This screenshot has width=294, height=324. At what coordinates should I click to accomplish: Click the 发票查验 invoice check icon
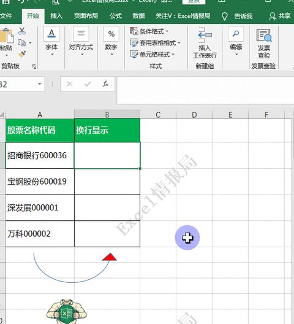click(x=264, y=36)
